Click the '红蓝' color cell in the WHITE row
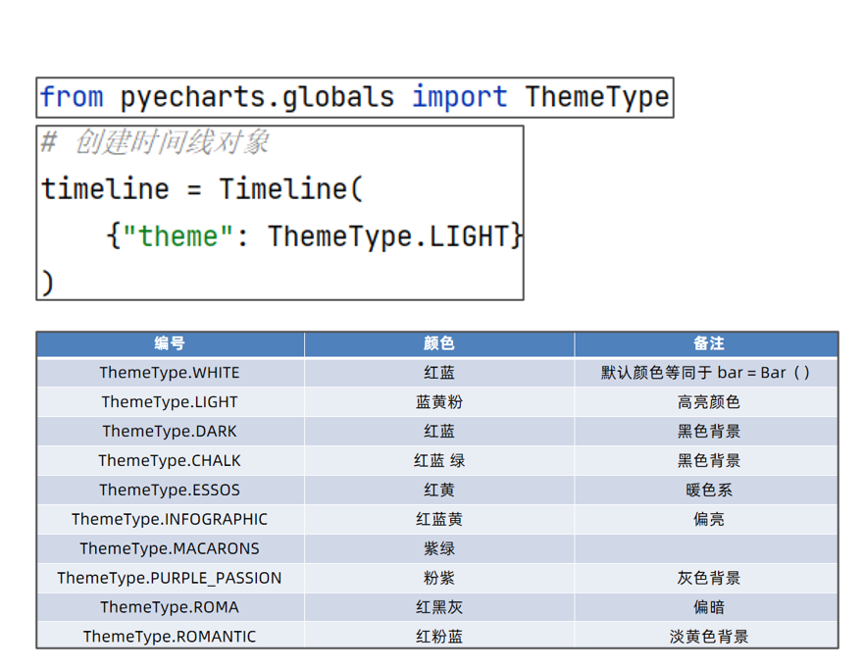 coord(439,373)
